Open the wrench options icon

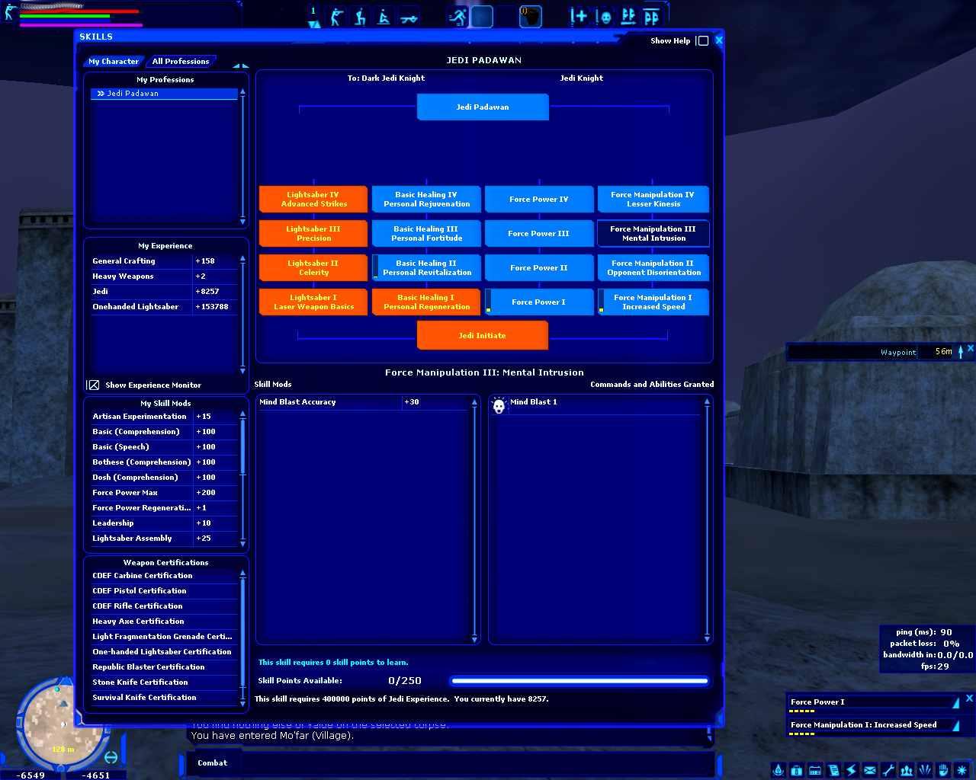tap(888, 770)
